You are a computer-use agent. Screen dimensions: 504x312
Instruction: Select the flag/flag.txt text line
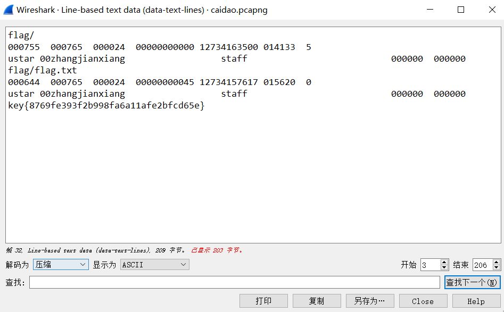(43, 70)
